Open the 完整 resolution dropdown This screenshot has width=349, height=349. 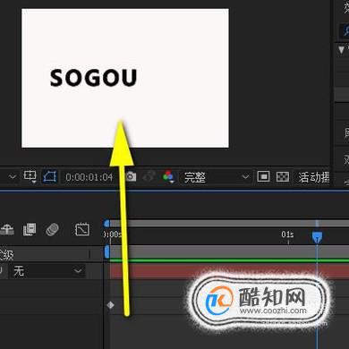216,177
